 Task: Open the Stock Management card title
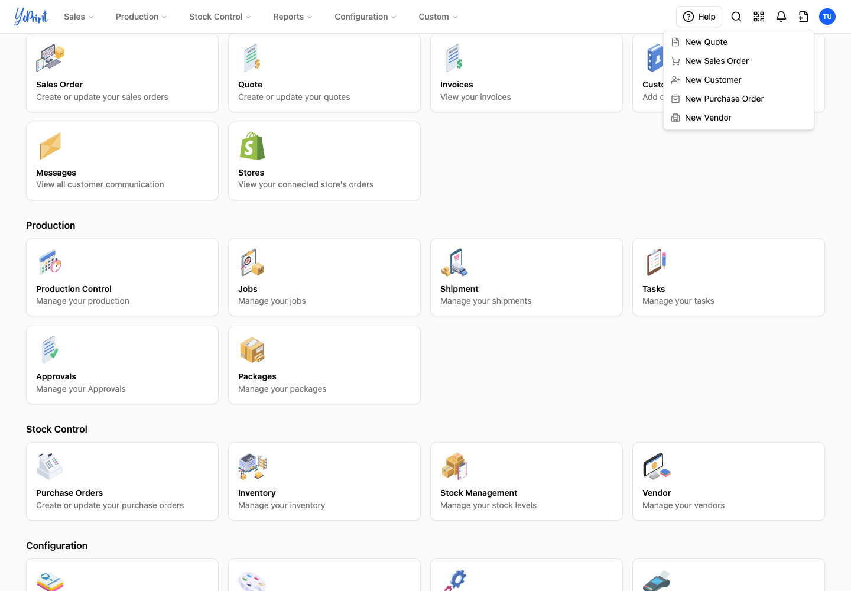pyautogui.click(x=479, y=493)
